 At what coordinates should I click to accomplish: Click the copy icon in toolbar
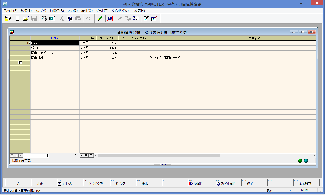click(70, 18)
